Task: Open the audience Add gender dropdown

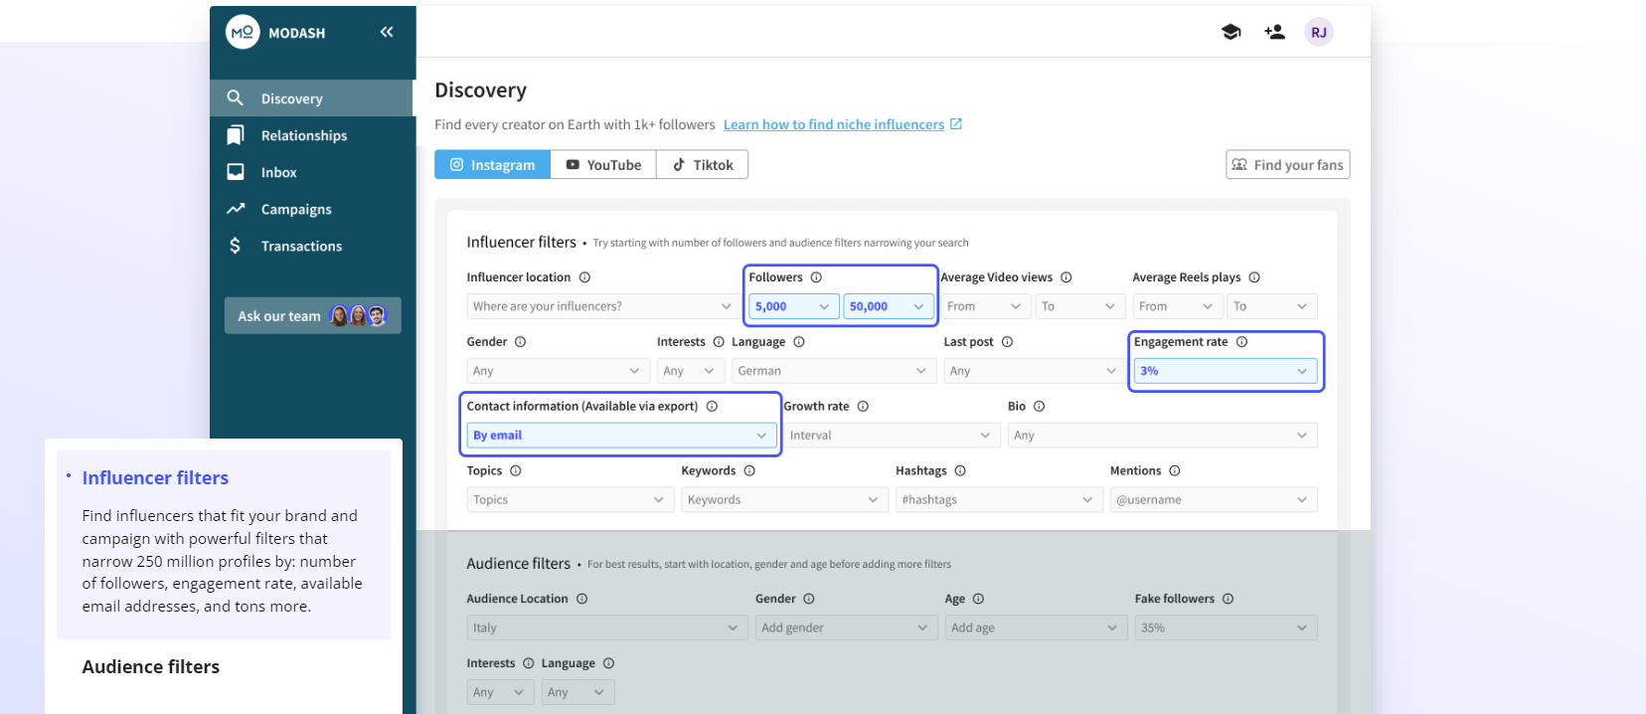Action: pyautogui.click(x=846, y=628)
